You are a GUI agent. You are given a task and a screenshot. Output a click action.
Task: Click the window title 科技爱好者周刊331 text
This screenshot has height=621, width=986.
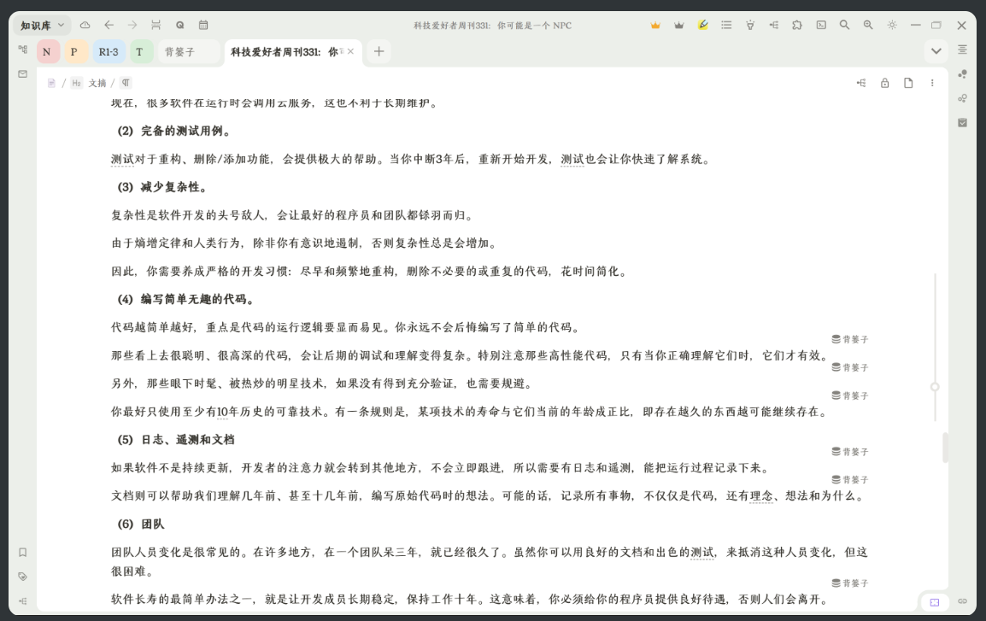point(492,26)
